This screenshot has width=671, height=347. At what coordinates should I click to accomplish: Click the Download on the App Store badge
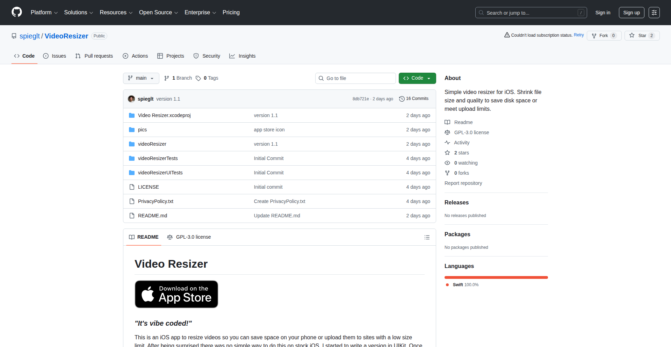176,294
